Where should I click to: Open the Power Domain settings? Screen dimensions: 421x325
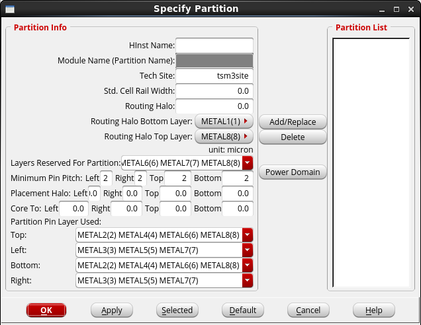(293, 172)
